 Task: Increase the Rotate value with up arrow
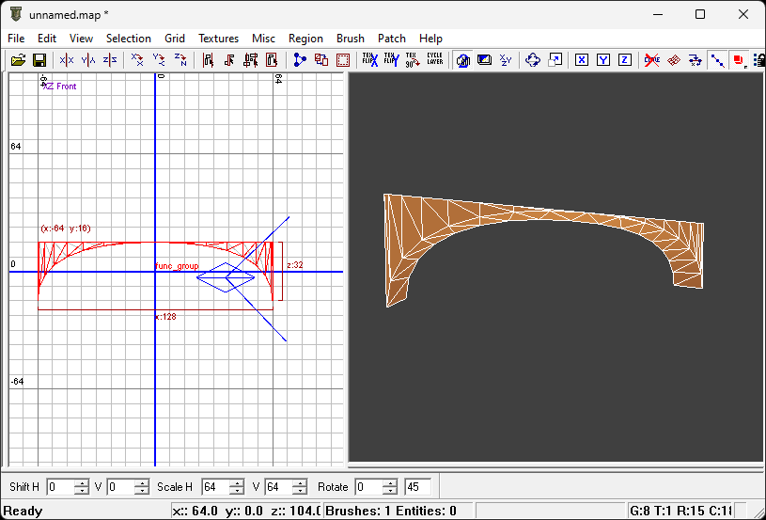click(390, 483)
